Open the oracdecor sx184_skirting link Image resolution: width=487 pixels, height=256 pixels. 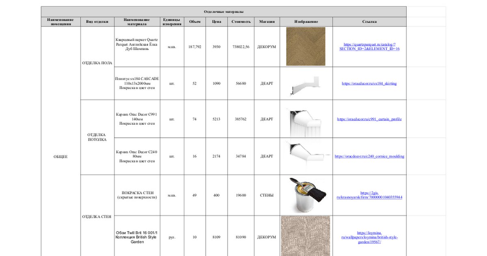[369, 83]
